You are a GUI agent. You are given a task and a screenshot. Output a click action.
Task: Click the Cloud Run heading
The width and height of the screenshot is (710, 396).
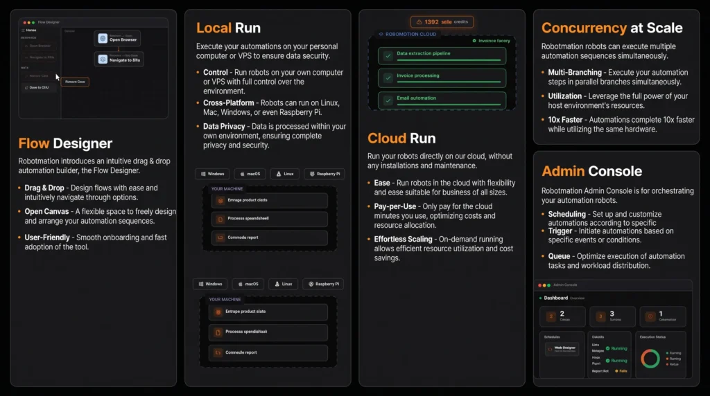pyautogui.click(x=401, y=138)
